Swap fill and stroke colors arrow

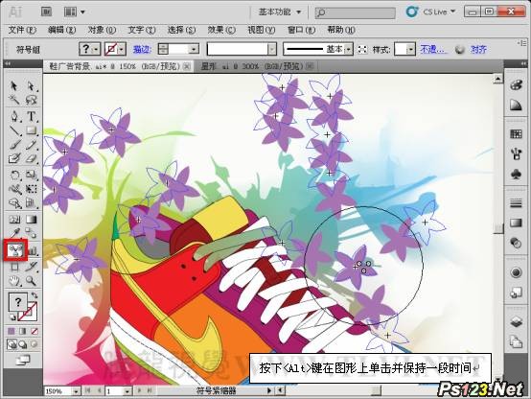click(35, 294)
